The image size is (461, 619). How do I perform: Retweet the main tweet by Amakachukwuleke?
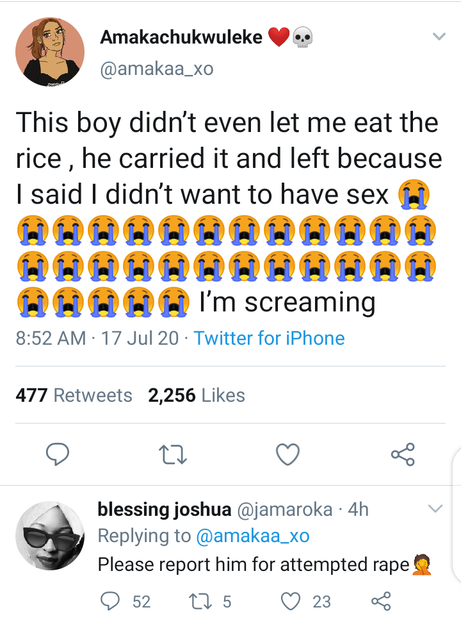click(x=172, y=454)
